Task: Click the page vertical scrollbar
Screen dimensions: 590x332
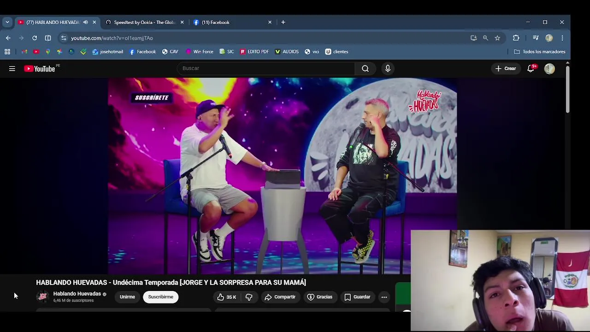Action: click(567, 90)
